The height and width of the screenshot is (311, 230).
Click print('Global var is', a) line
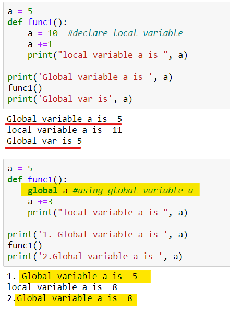70,99
